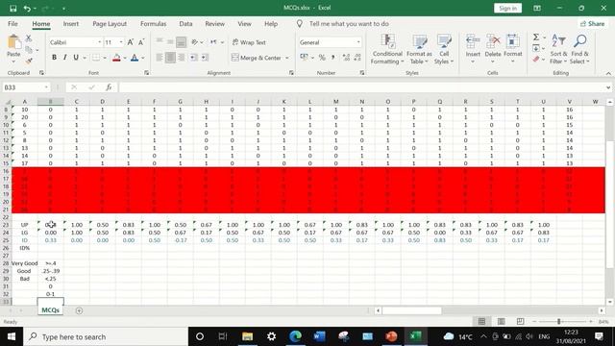Toggle Center horizontal alignment
615x346 pixels.
coord(170,58)
